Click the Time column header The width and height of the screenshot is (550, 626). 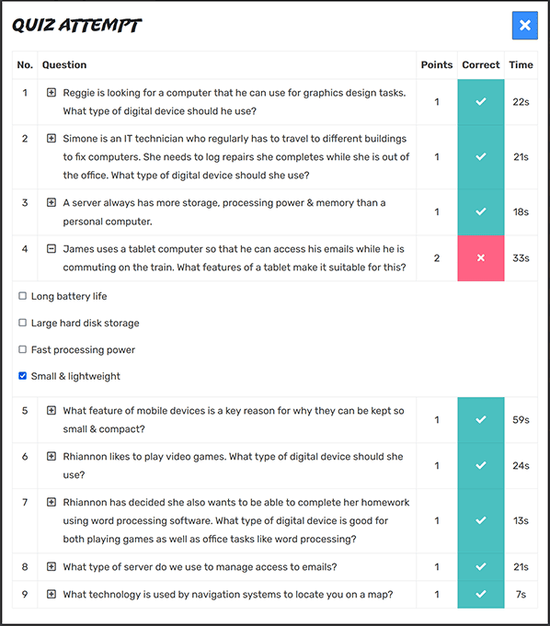tap(521, 64)
